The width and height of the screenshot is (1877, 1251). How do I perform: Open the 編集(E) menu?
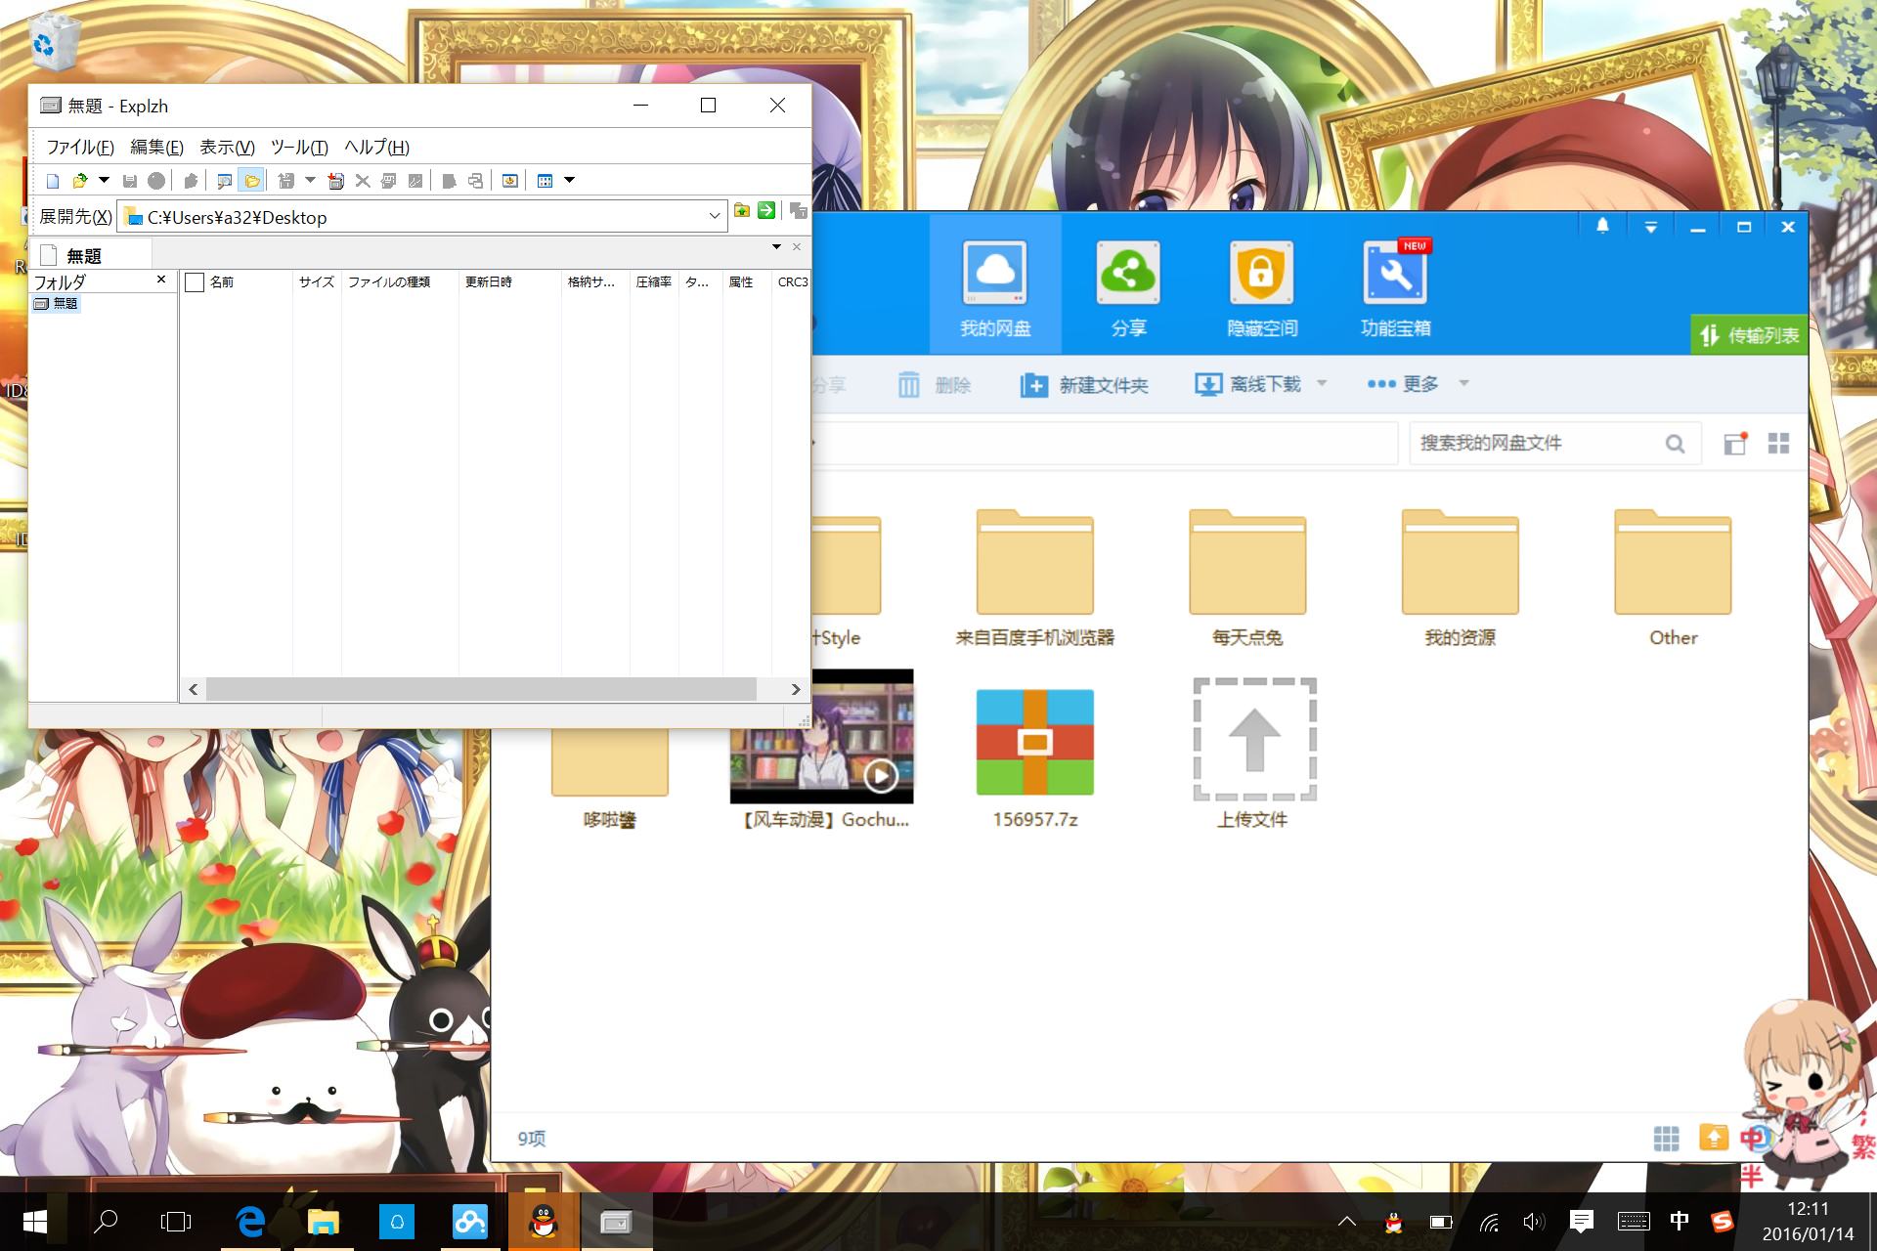tap(156, 147)
